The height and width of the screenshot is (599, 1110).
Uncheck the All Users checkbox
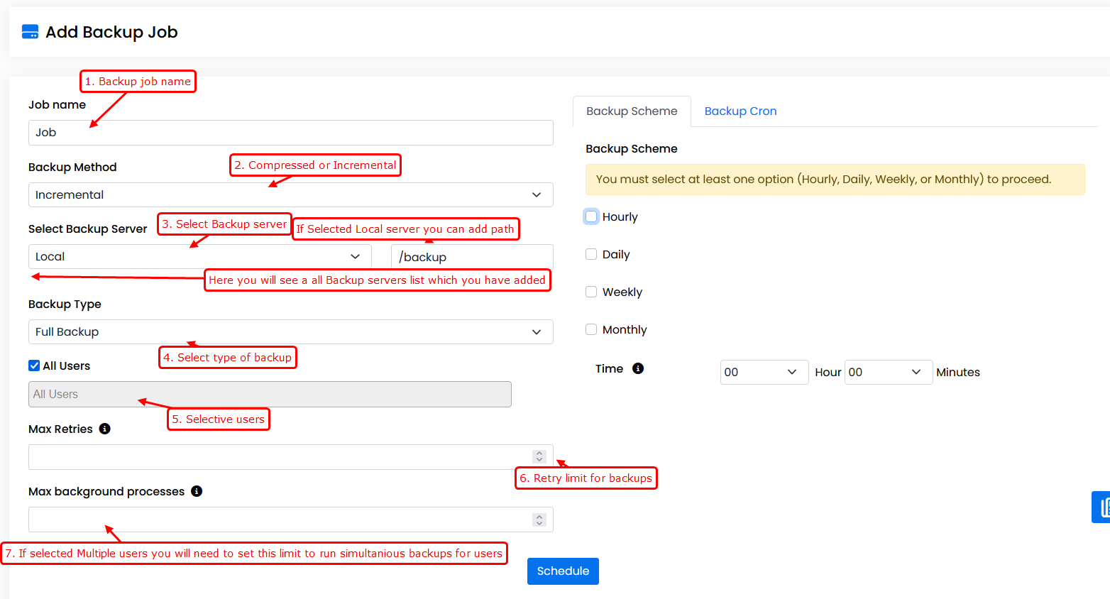point(34,366)
